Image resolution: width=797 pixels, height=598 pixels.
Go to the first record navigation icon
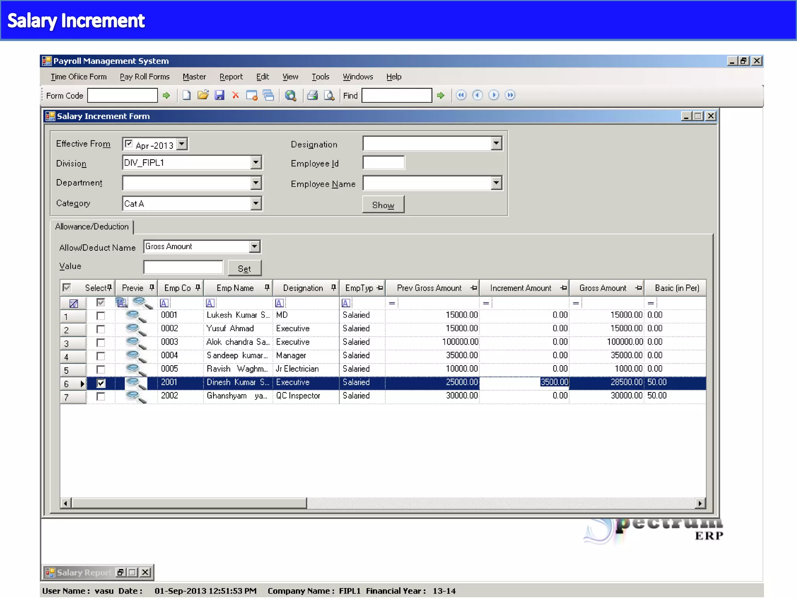[x=461, y=95]
